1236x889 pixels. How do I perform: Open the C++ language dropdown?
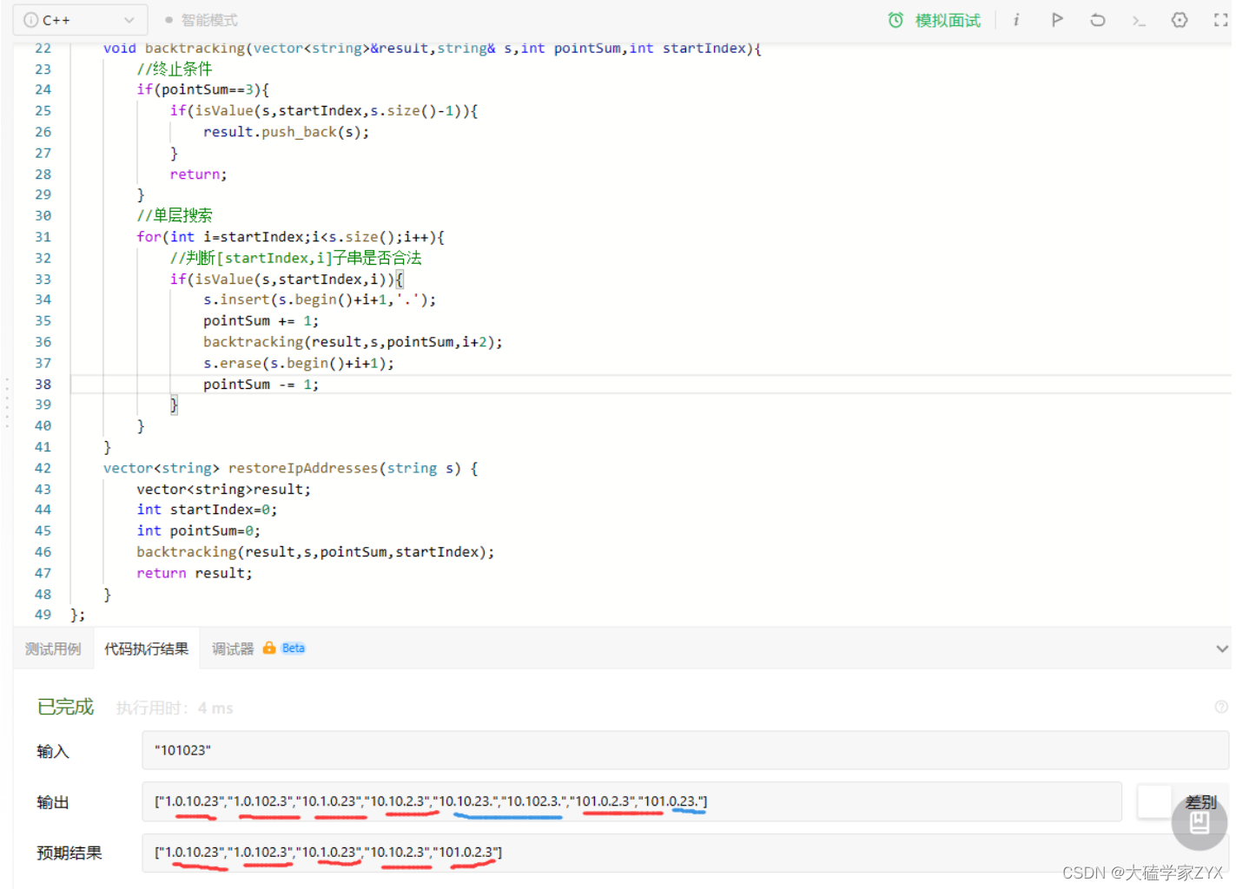pyautogui.click(x=79, y=20)
